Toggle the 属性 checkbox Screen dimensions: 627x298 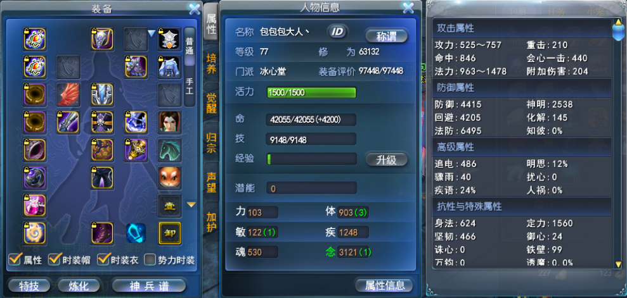15,259
